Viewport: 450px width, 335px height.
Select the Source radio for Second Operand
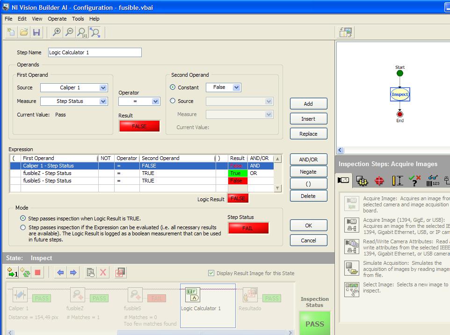(173, 101)
